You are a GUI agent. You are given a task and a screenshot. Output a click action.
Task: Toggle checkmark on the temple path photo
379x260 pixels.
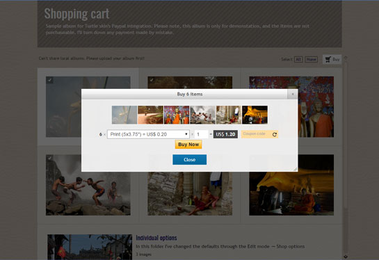(152, 80)
